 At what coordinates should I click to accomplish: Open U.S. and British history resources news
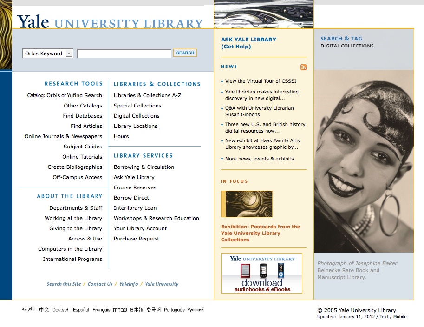pos(265,127)
